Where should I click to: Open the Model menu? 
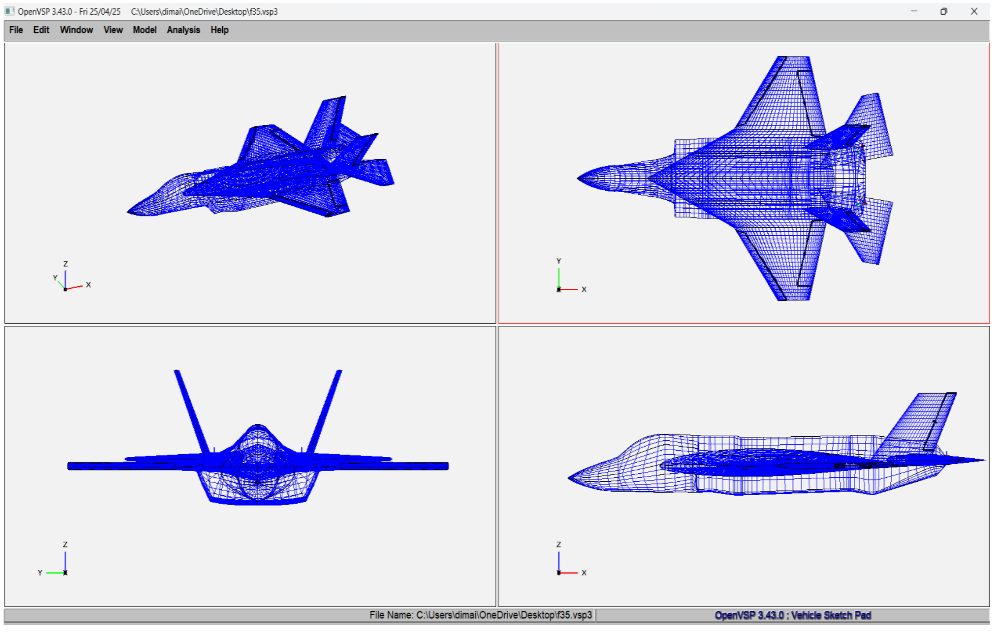click(144, 30)
